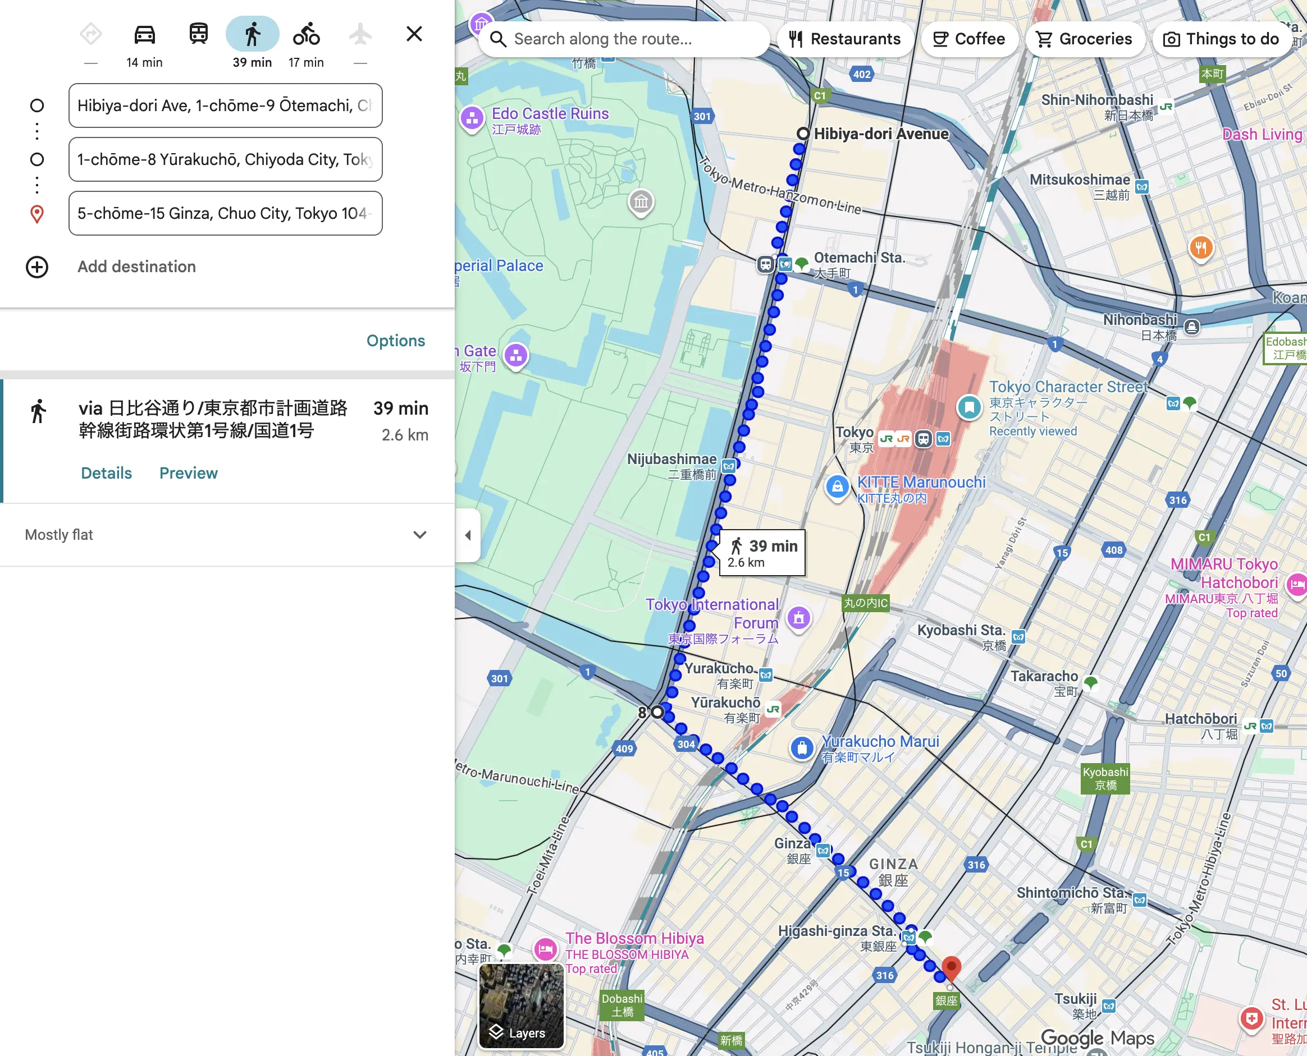The image size is (1307, 1056).
Task: Toggle Layers satellite view thumbnail
Action: 522,1006
